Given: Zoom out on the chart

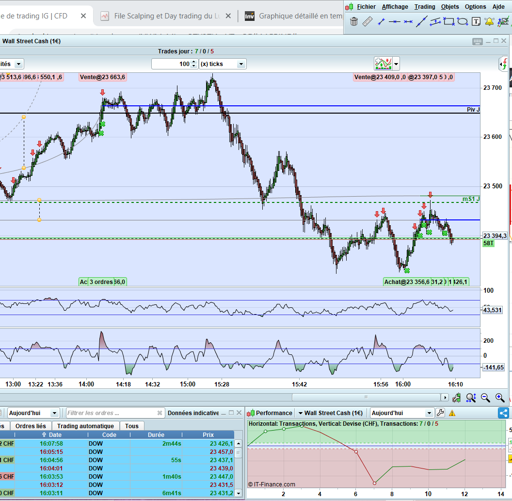Looking at the screenshot, I should [x=485, y=398].
